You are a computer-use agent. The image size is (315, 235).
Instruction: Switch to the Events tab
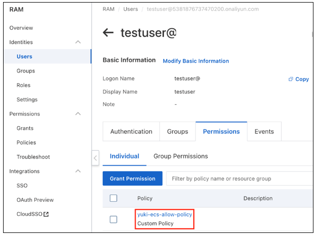pyautogui.click(x=264, y=131)
